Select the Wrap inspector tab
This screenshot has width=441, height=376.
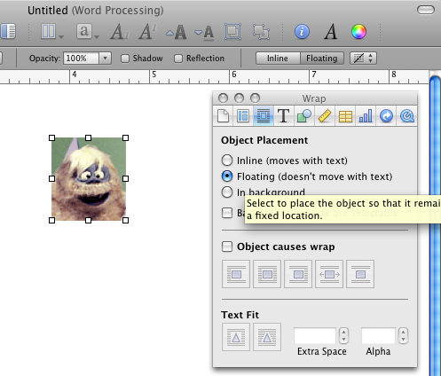[x=264, y=115]
